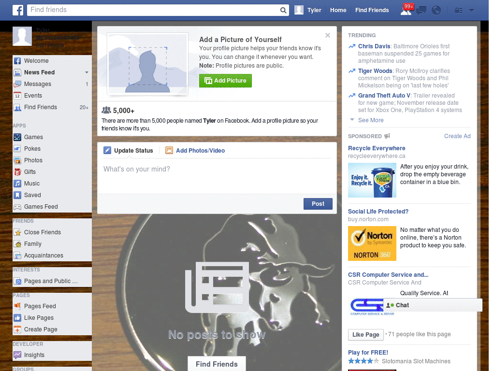The image size is (495, 371).
Task: Dismiss the Add a Picture of Yourself card
Action: tap(328, 35)
